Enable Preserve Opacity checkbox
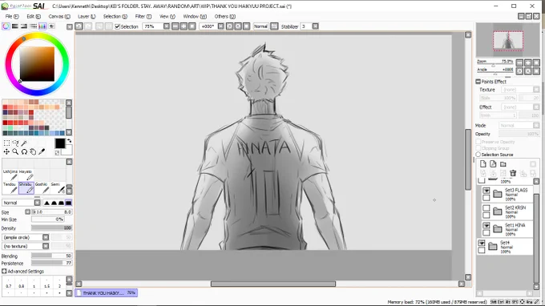This screenshot has width=545, height=306. (x=478, y=142)
